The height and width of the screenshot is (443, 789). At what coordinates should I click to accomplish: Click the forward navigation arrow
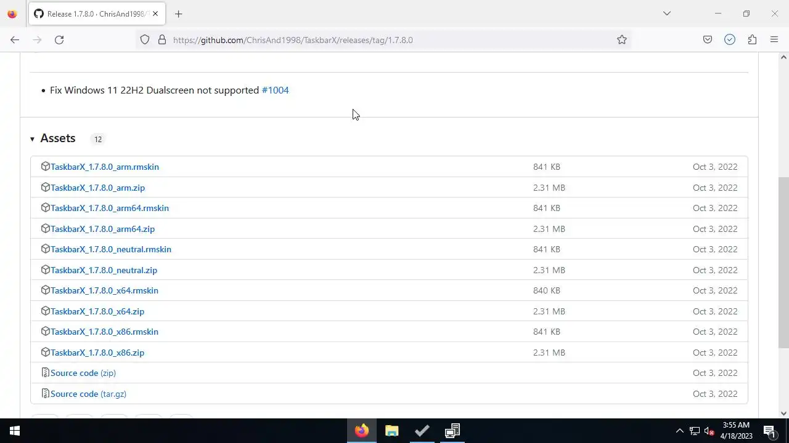click(37, 40)
